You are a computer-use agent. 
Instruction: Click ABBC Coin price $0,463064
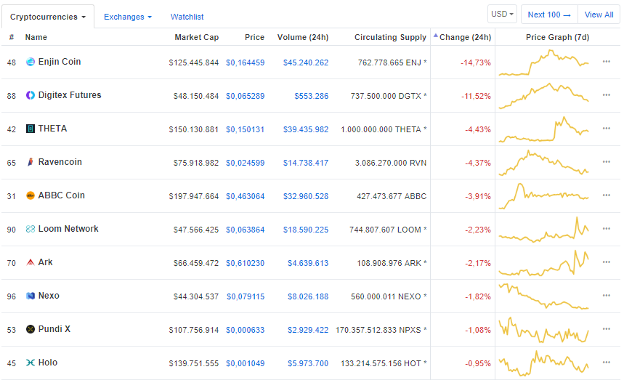coord(245,196)
